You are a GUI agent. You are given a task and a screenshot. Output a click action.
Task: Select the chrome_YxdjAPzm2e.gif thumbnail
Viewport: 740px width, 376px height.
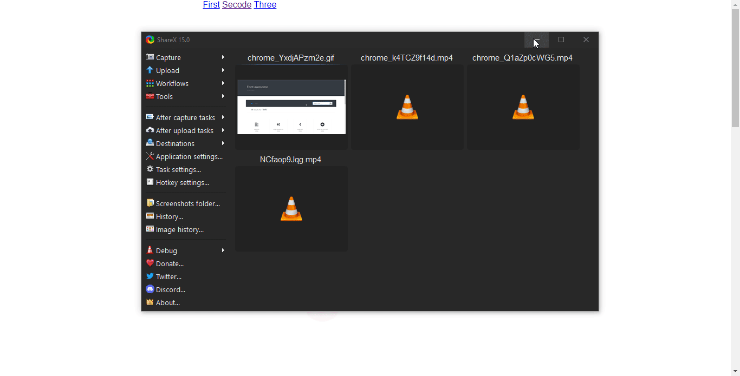pos(291,107)
